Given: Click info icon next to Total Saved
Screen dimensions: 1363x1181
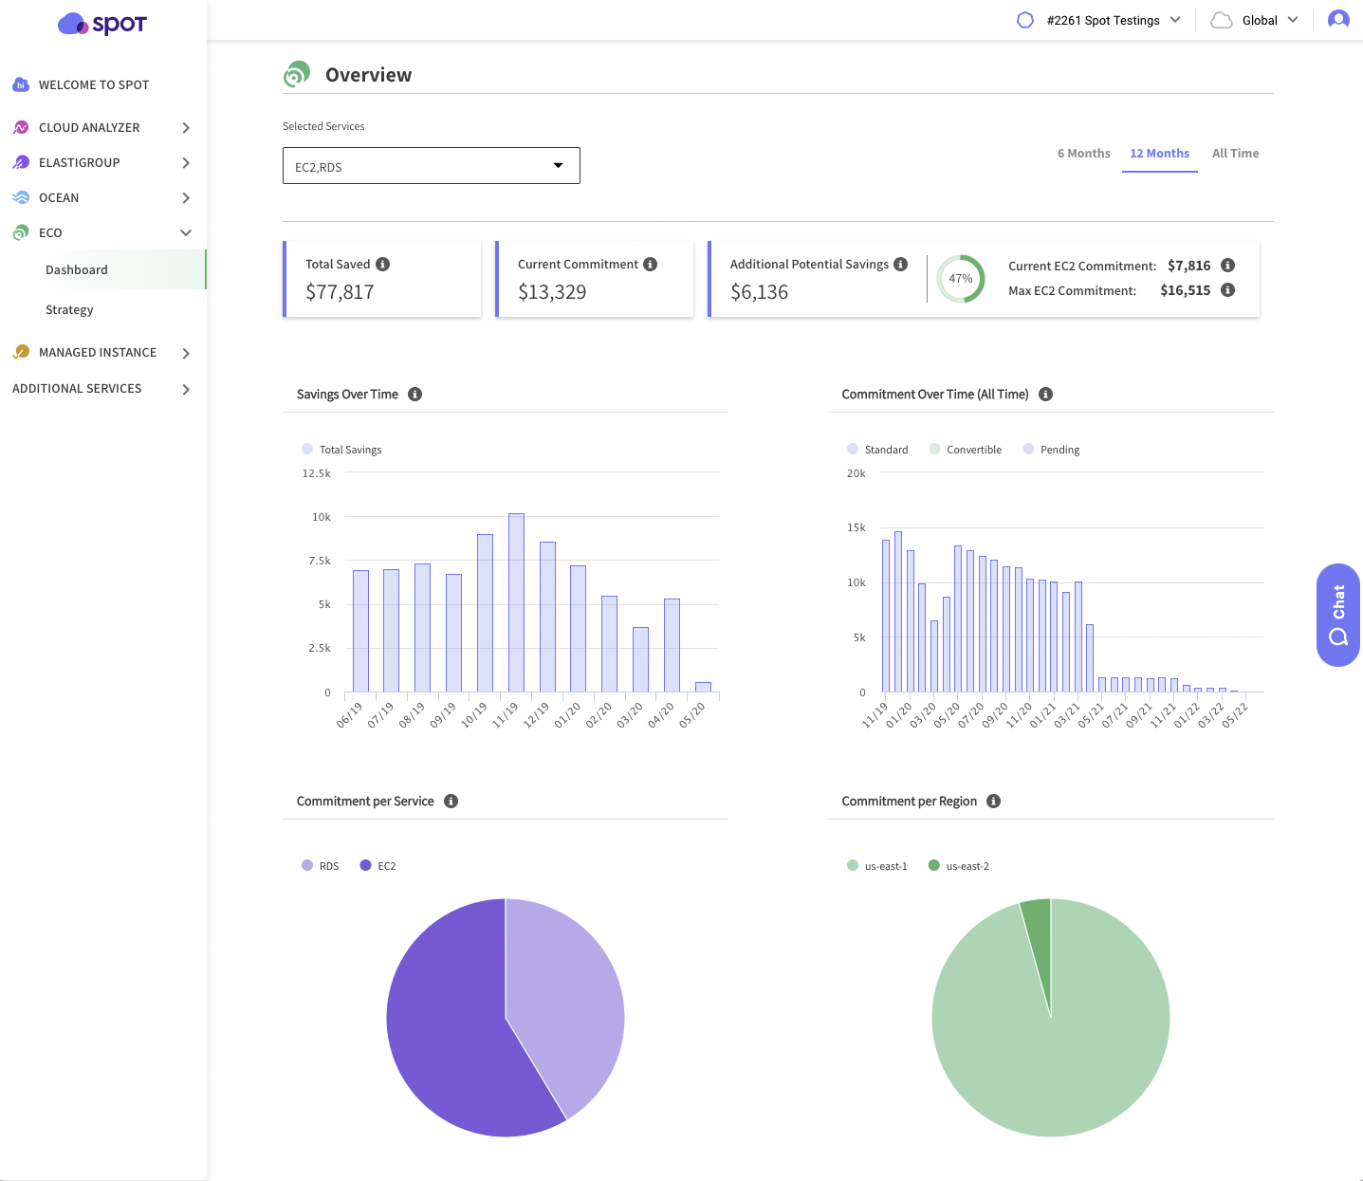Looking at the screenshot, I should 382,265.
